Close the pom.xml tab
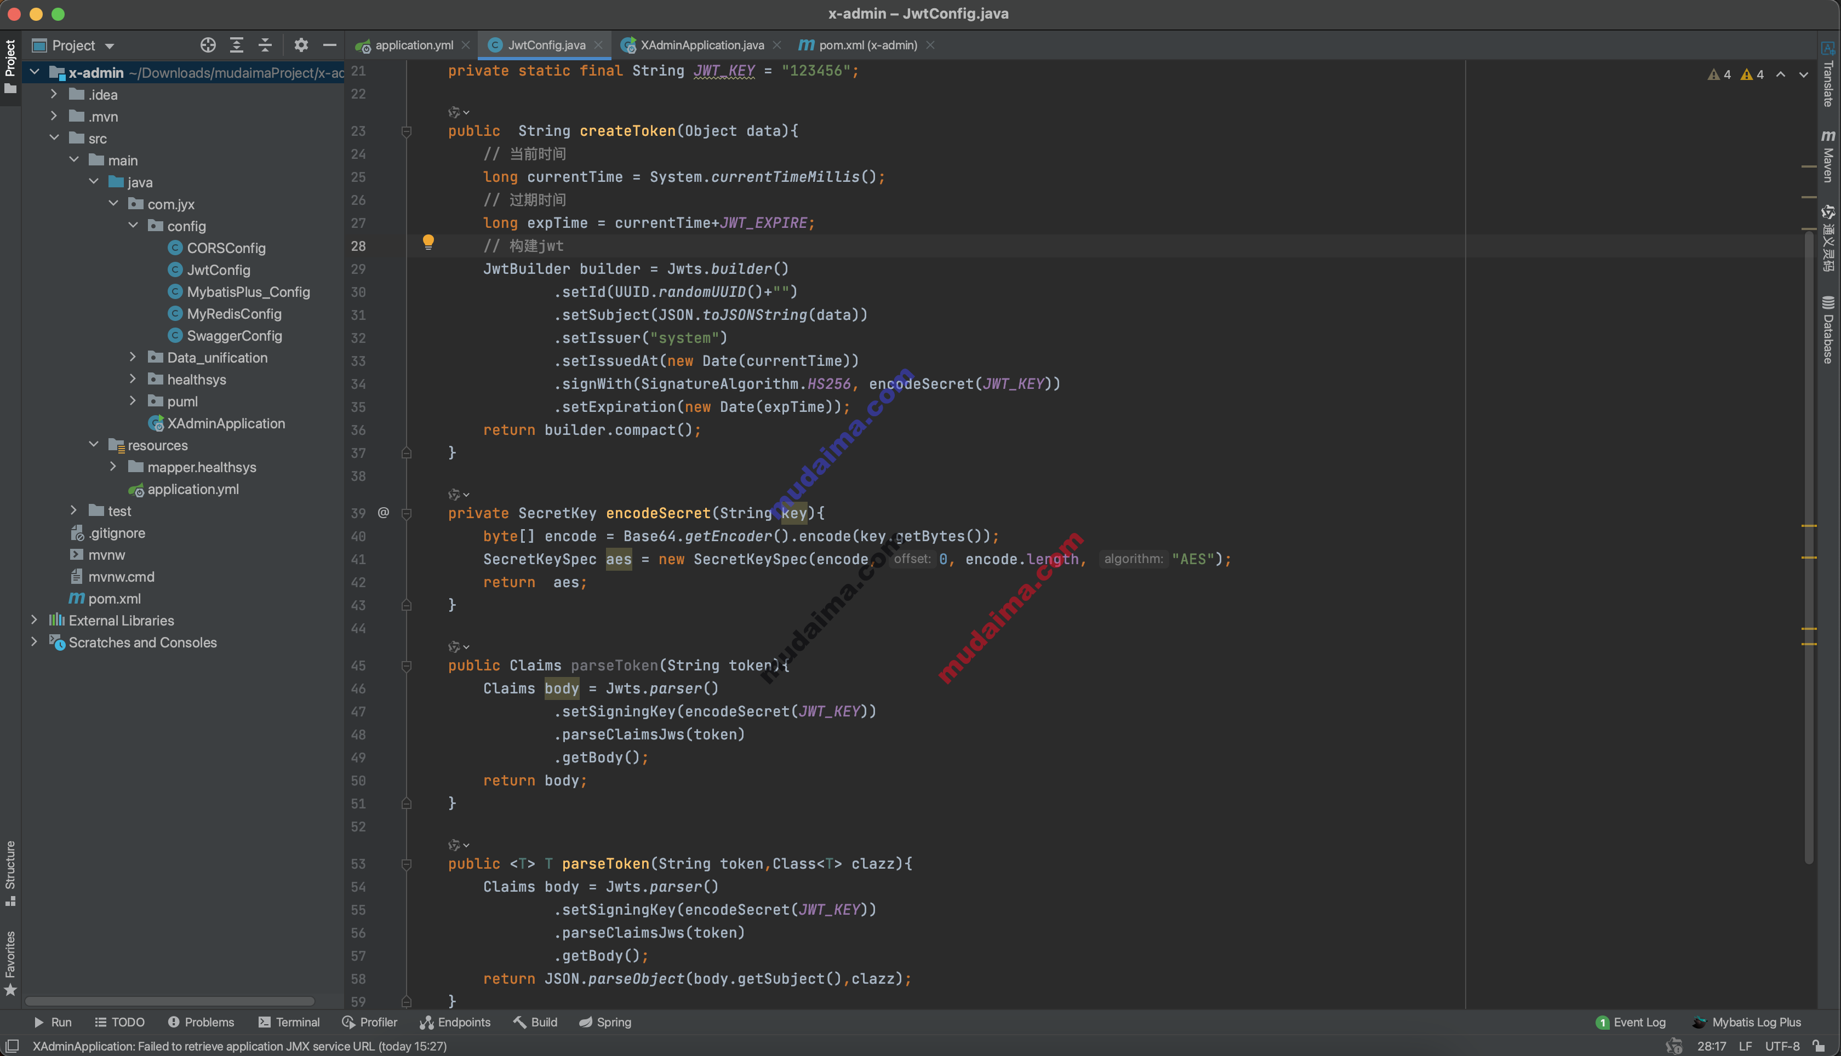 pos(930,45)
